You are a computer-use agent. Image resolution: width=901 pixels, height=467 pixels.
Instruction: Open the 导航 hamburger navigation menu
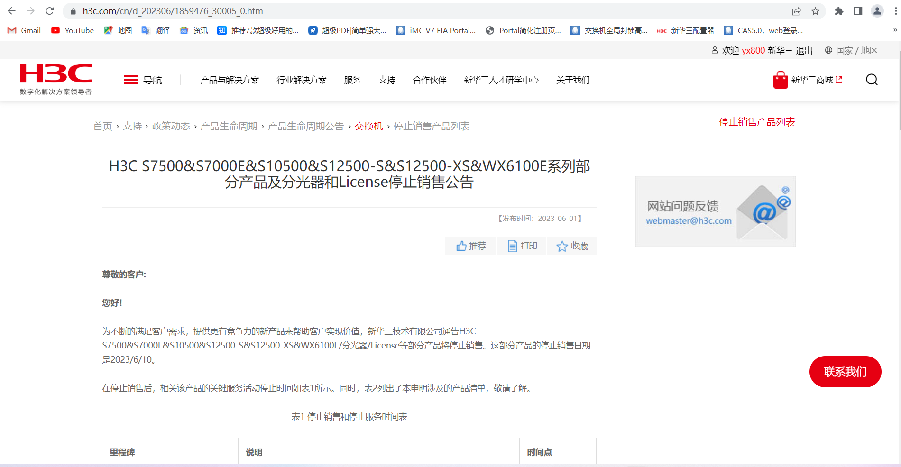[x=143, y=80]
